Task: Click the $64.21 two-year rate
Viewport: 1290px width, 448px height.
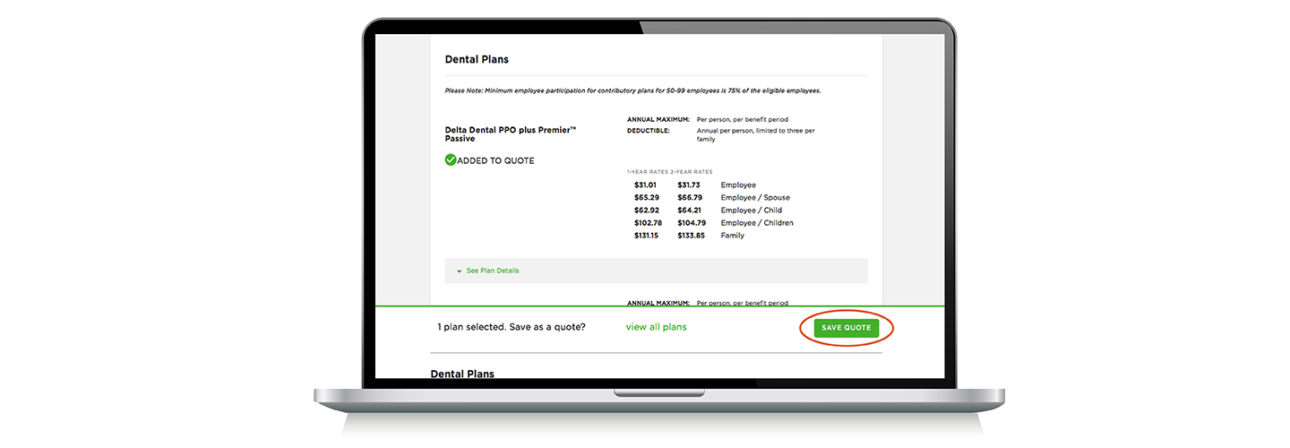Action: coord(690,211)
